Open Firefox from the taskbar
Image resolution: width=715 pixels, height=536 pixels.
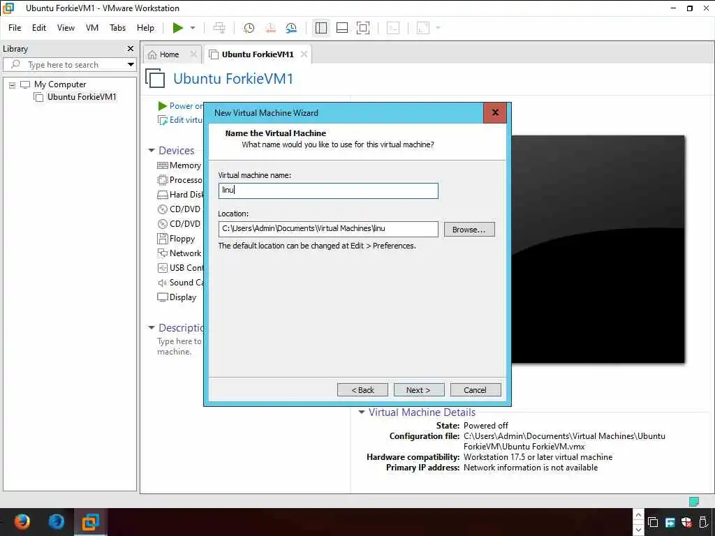tap(22, 521)
